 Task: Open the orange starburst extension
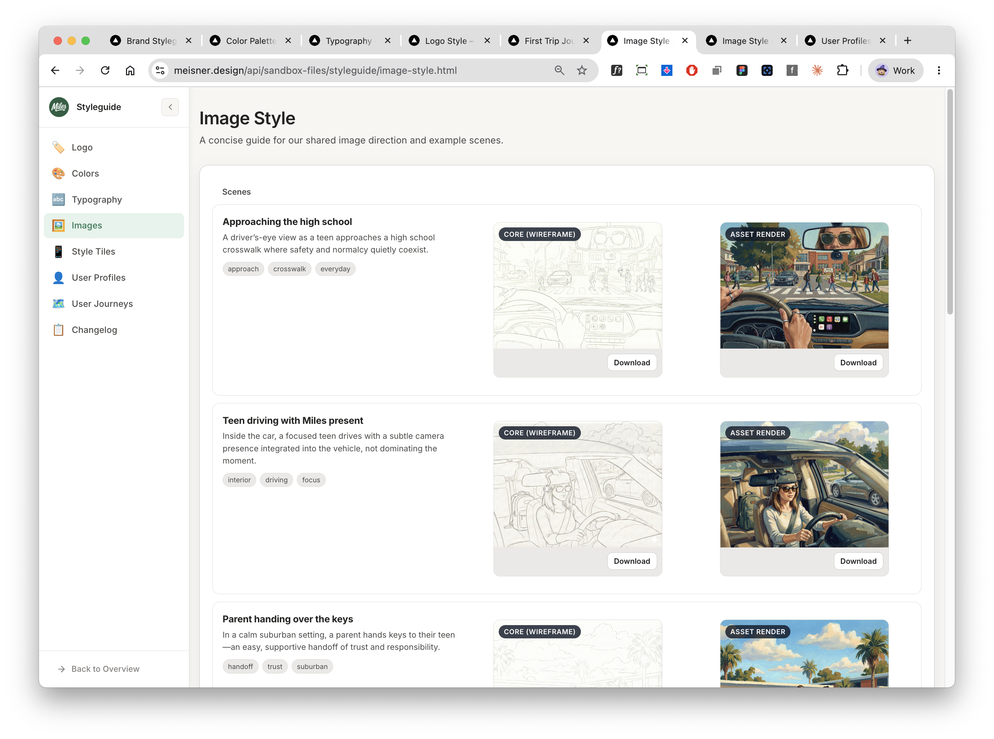(817, 70)
